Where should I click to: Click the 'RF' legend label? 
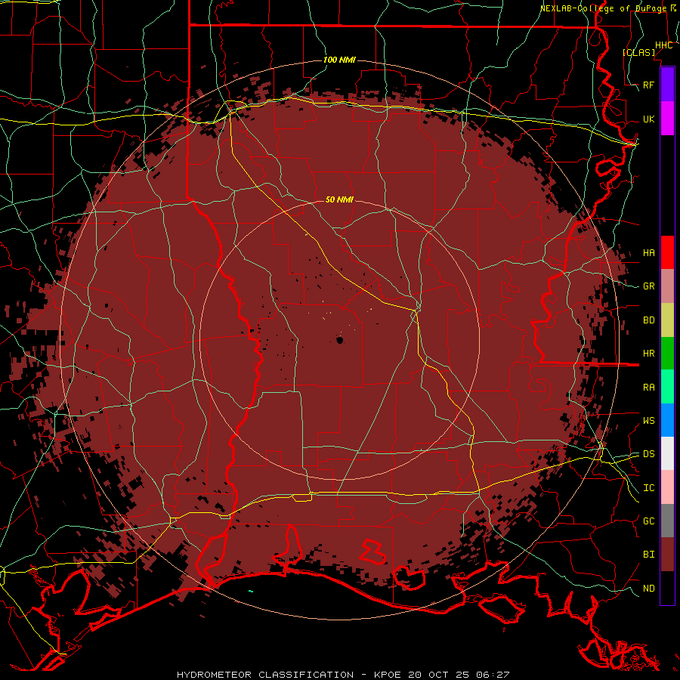click(648, 85)
